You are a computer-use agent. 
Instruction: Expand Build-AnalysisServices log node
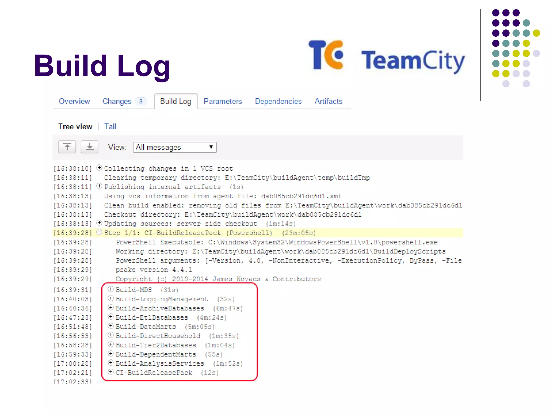pos(111,363)
